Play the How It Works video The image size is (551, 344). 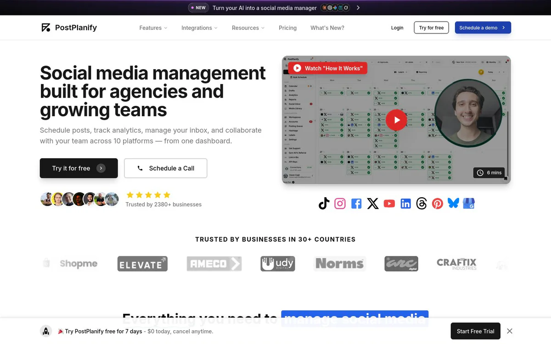[x=396, y=120]
